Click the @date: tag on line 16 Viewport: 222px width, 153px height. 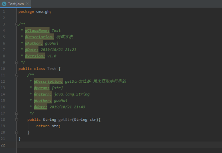40,107
